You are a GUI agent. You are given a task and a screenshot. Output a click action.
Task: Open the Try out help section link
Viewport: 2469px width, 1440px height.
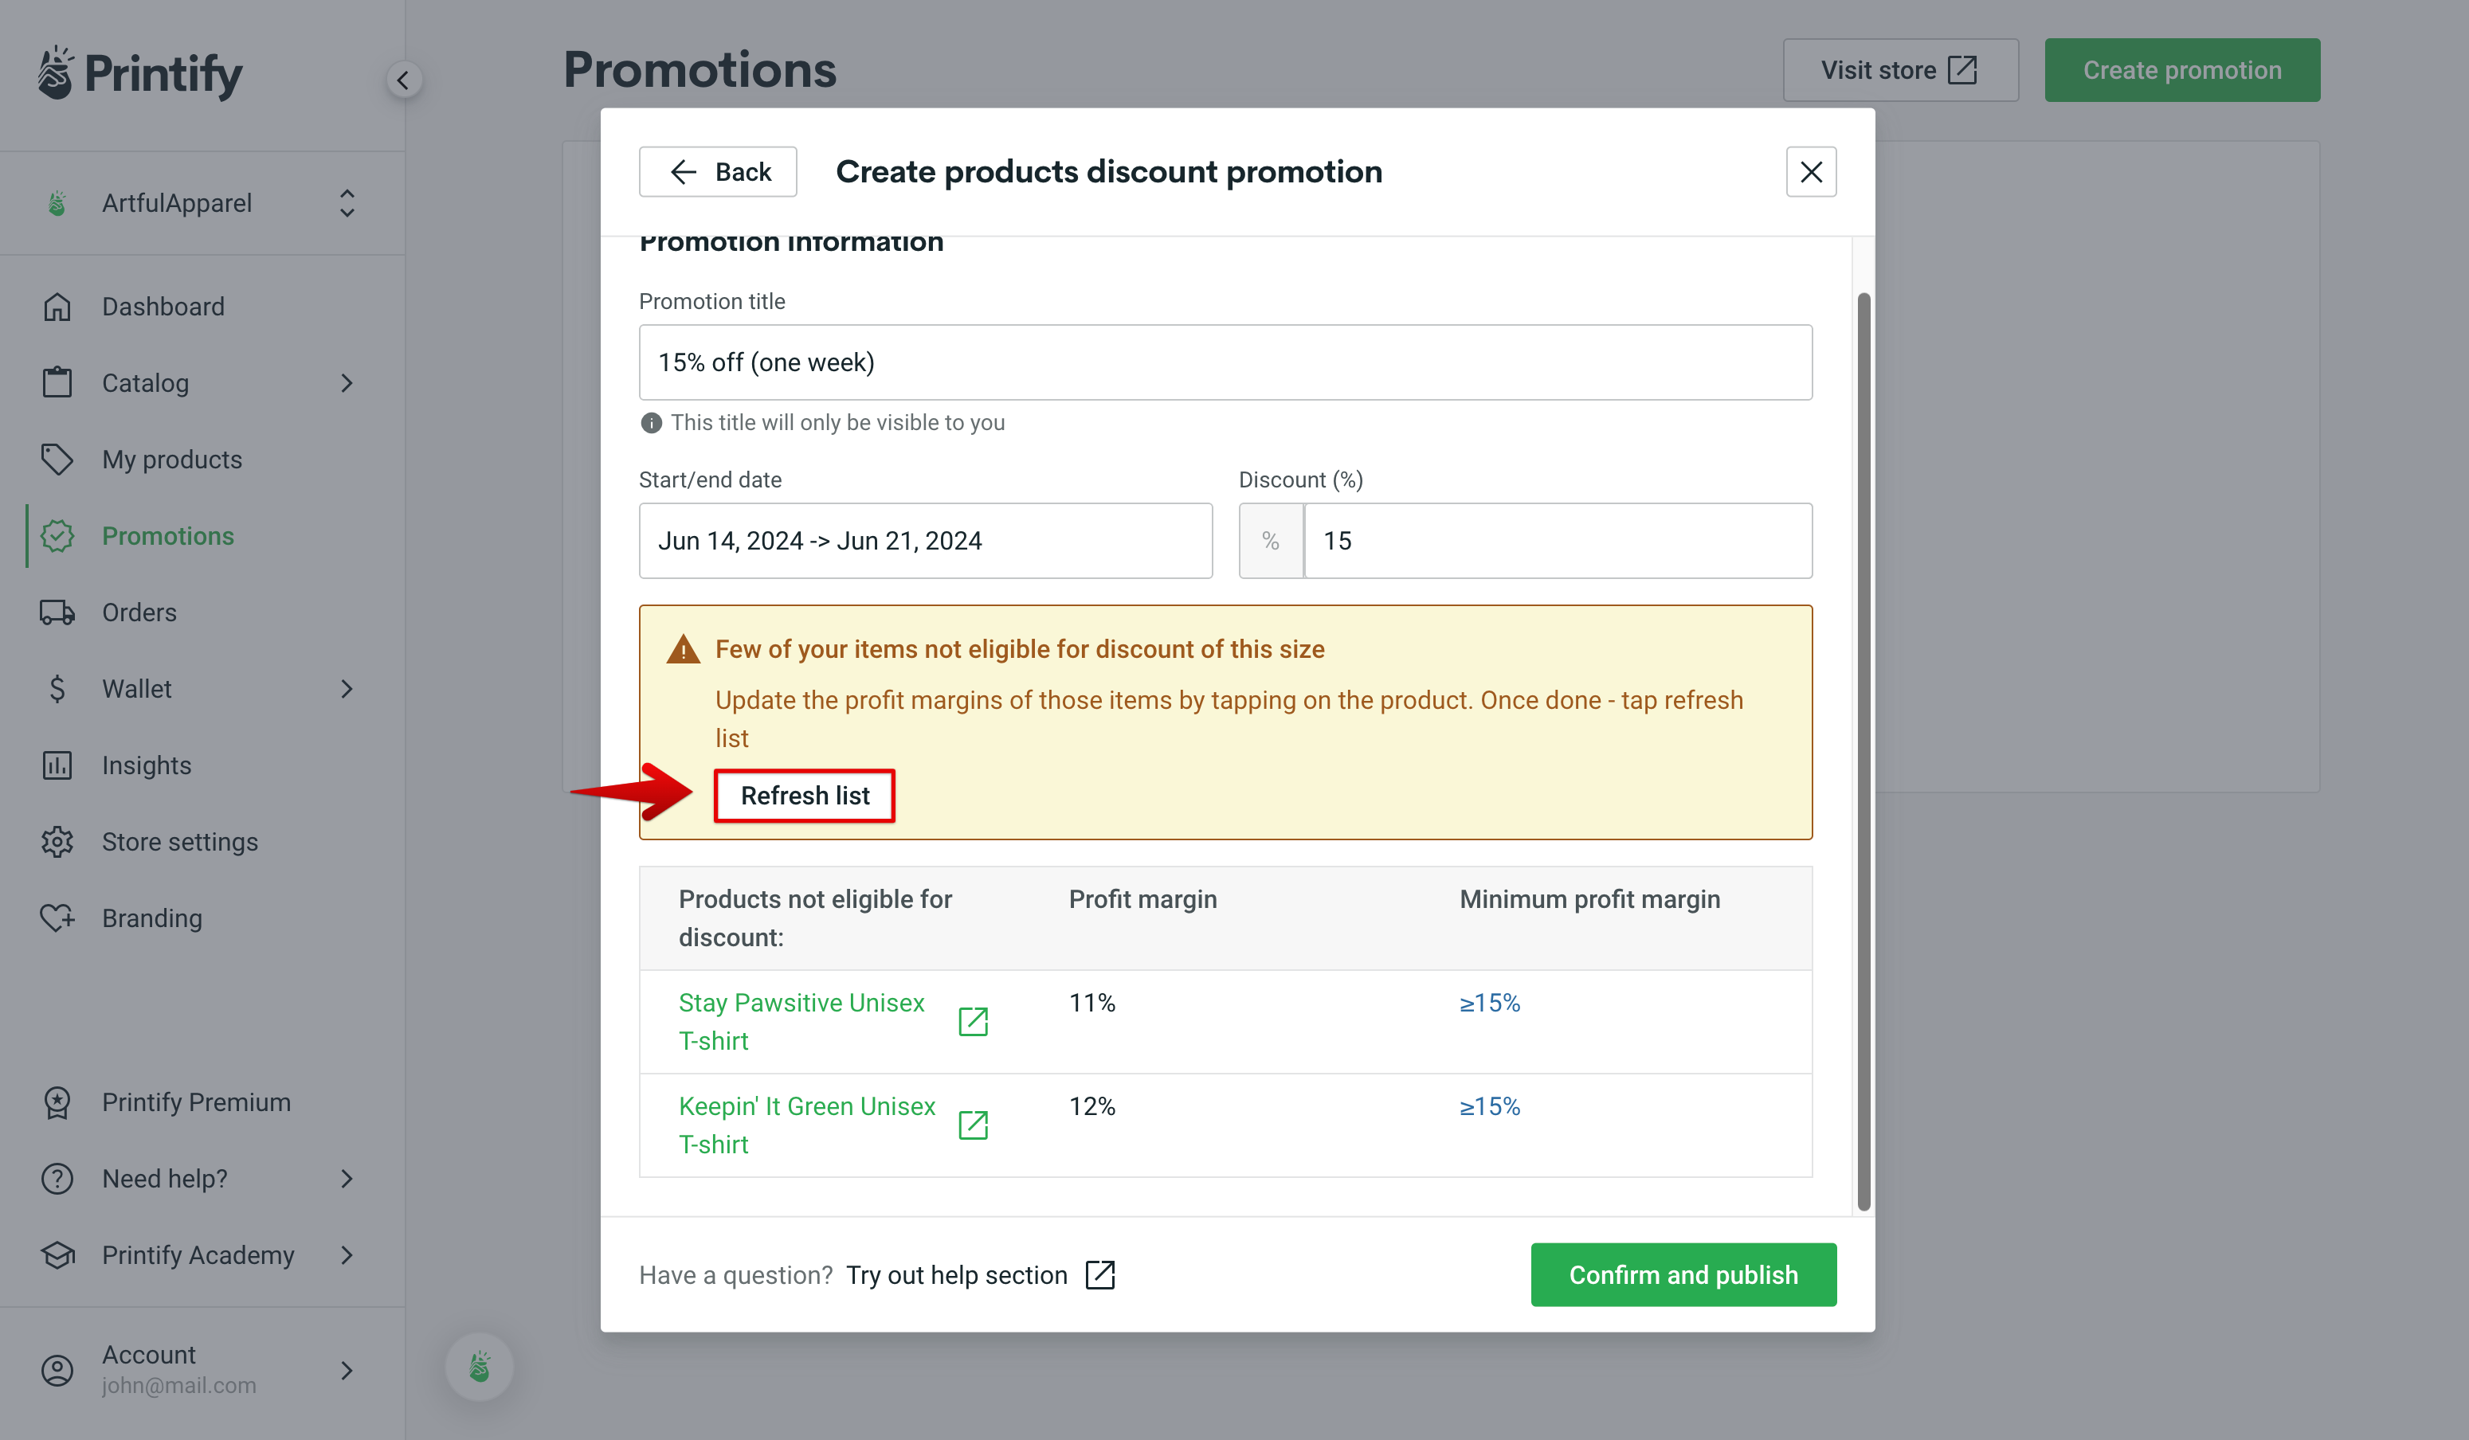click(957, 1274)
